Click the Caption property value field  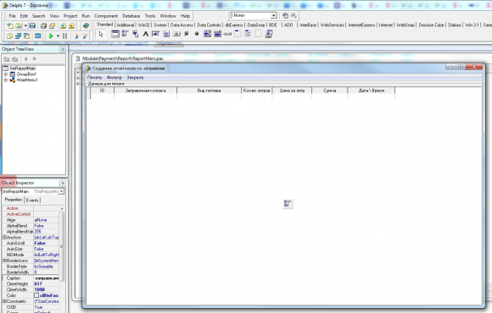pyautogui.click(x=47, y=278)
